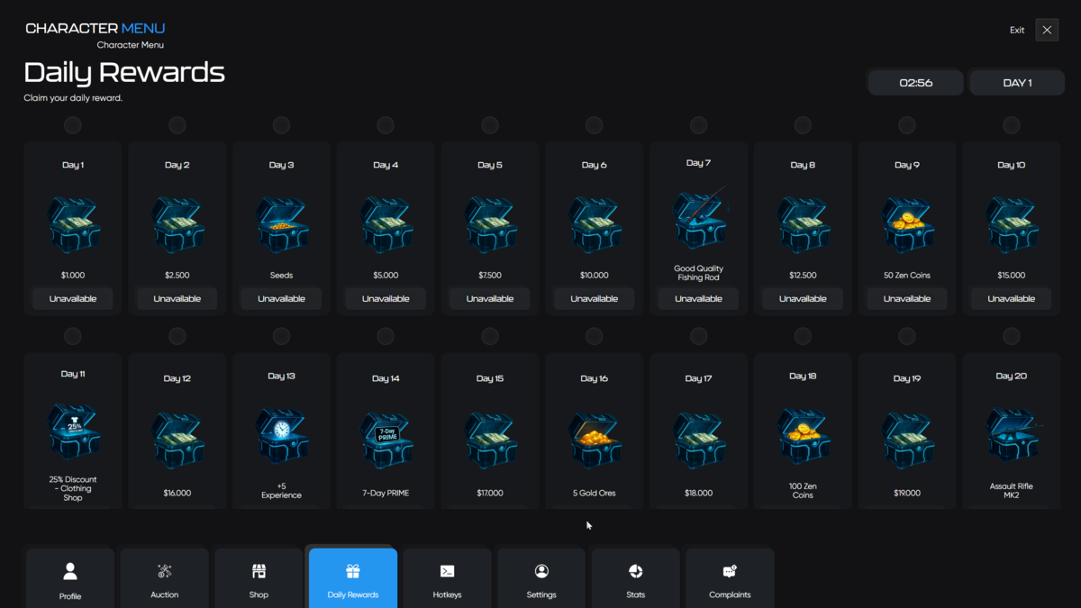This screenshot has width=1081, height=608.
Task: Click the DAY 1 indicator box
Action: (x=1017, y=83)
